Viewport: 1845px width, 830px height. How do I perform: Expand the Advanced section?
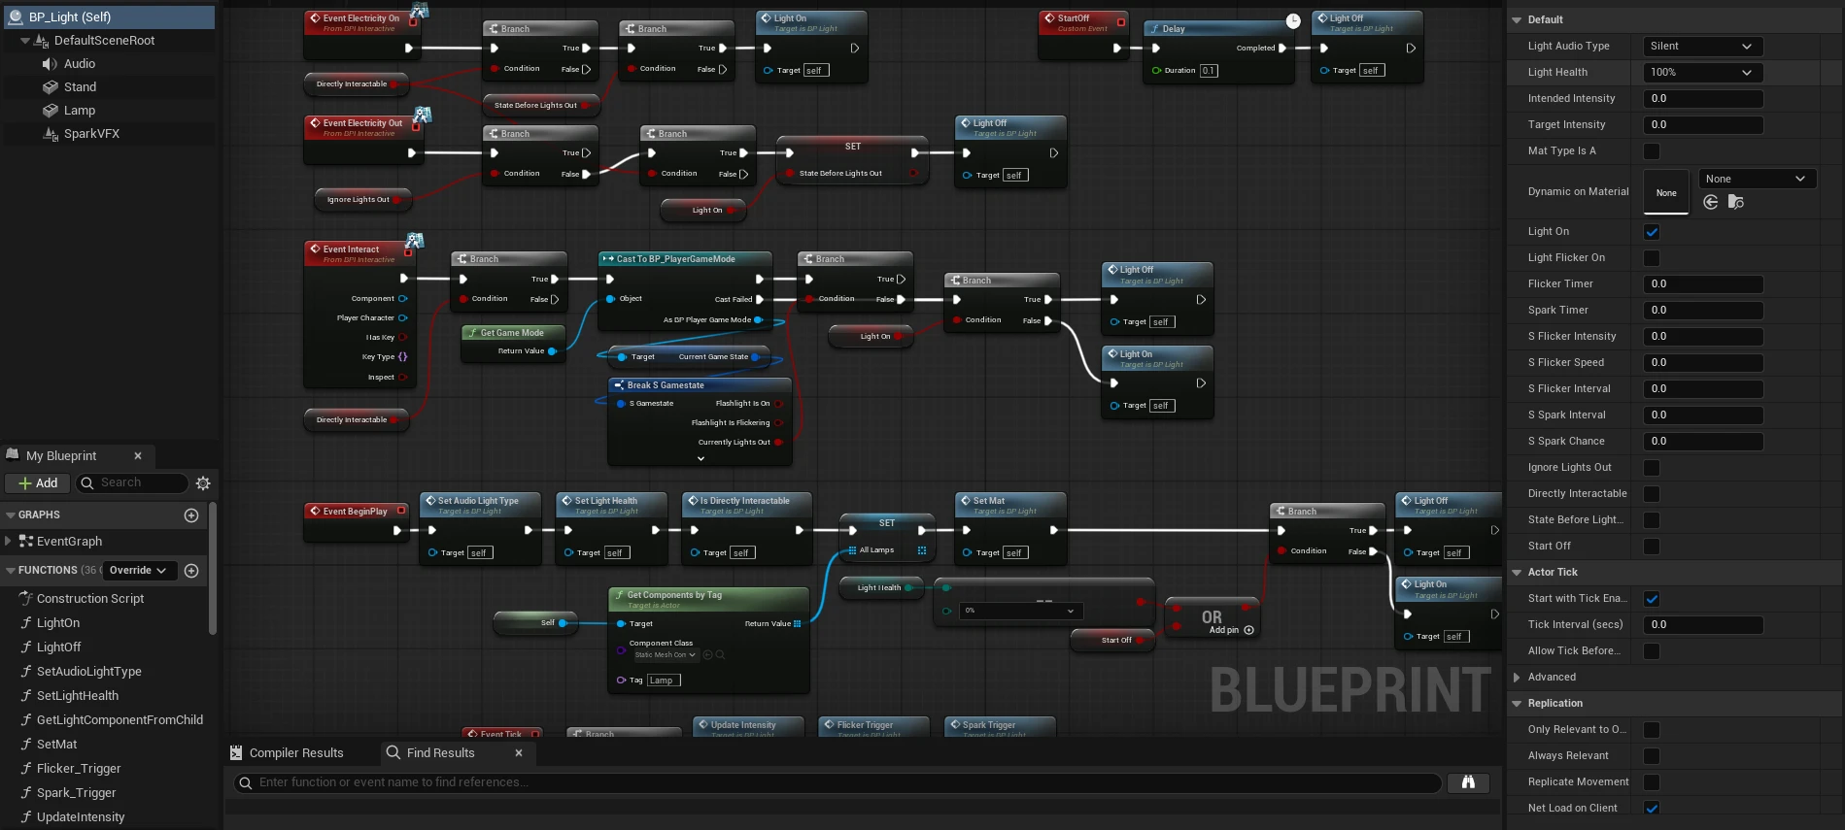tap(1517, 678)
